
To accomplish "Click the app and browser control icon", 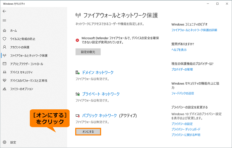I will tap(5, 64).
